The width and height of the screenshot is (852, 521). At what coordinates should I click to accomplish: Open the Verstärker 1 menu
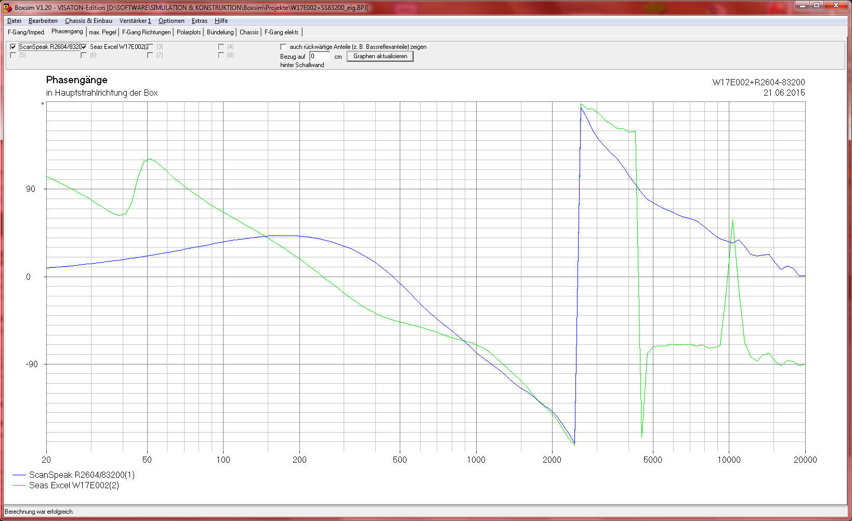(x=135, y=21)
